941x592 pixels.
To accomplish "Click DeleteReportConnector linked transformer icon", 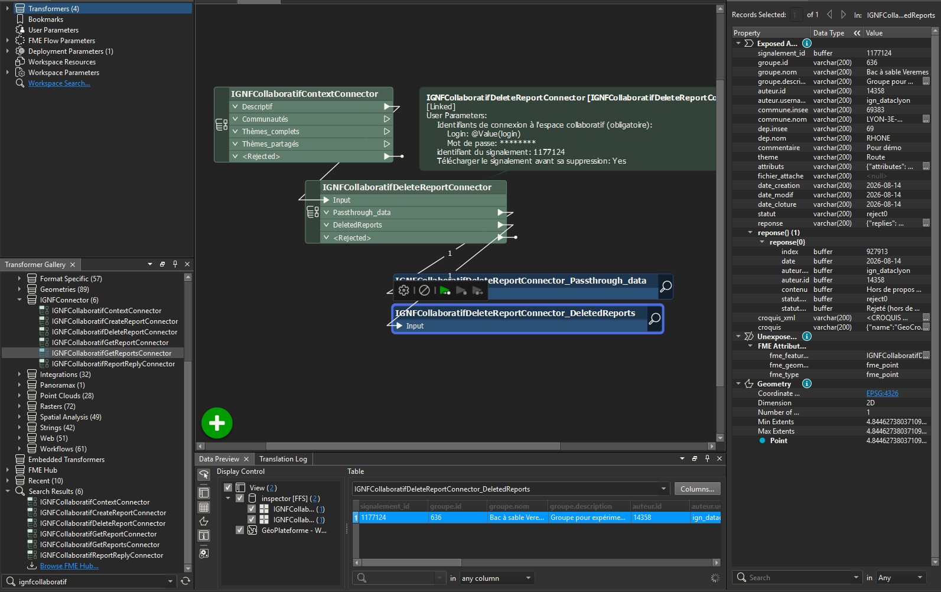I will [x=312, y=212].
